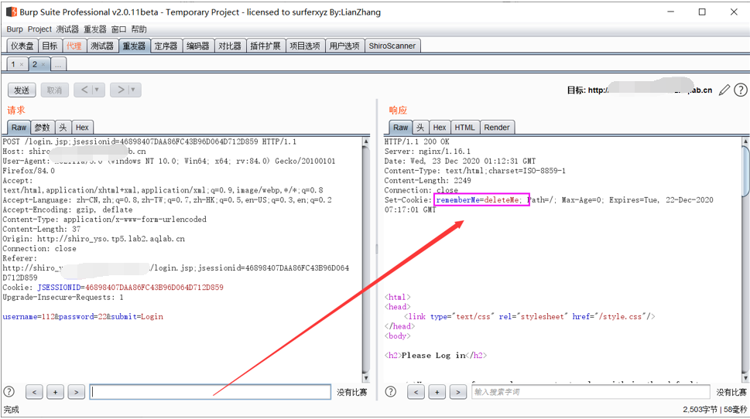Go to the 项目选项 tab
The width and height of the screenshot is (750, 419).
[305, 46]
